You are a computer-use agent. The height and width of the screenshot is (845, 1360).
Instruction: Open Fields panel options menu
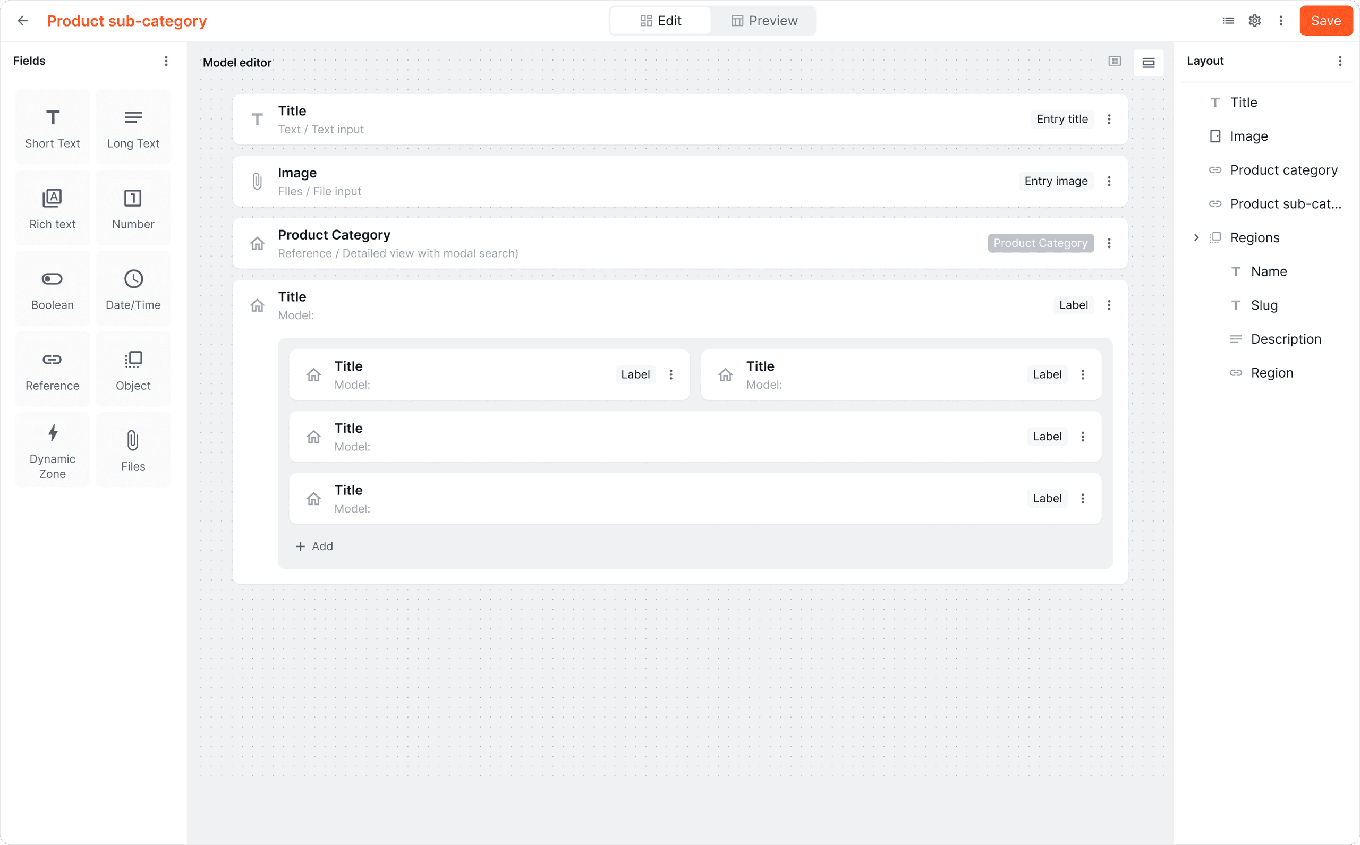(166, 61)
